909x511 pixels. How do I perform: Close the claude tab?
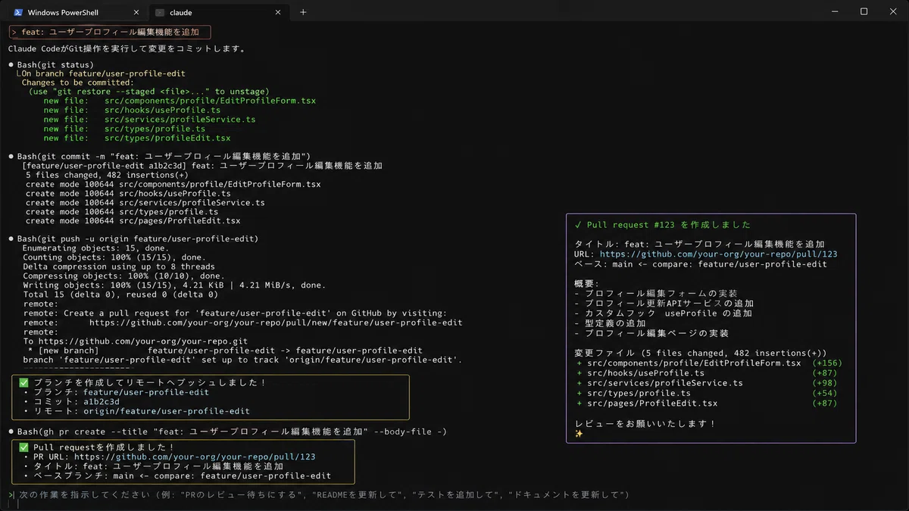tap(277, 12)
